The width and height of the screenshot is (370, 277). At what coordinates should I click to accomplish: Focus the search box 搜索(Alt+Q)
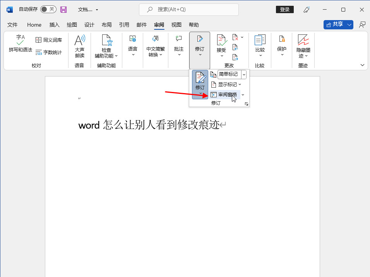(x=189, y=10)
